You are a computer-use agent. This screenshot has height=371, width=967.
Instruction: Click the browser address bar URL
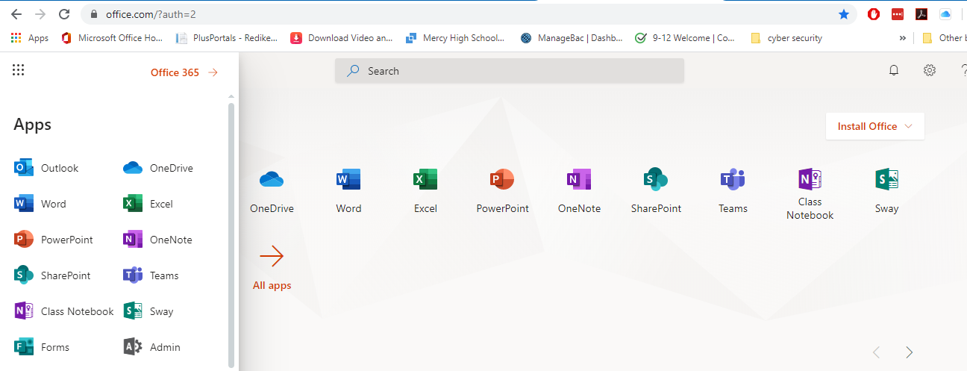(x=151, y=14)
